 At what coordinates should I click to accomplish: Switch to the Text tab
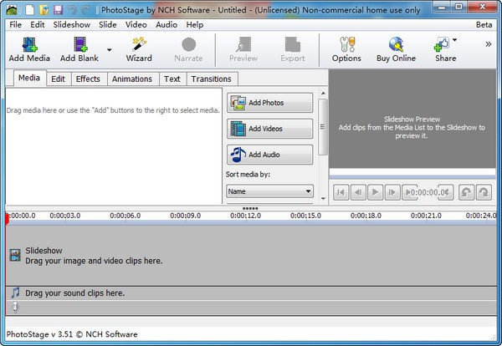pyautogui.click(x=172, y=79)
